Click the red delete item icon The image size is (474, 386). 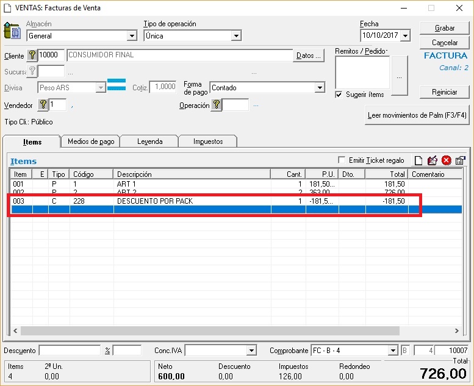(x=447, y=160)
